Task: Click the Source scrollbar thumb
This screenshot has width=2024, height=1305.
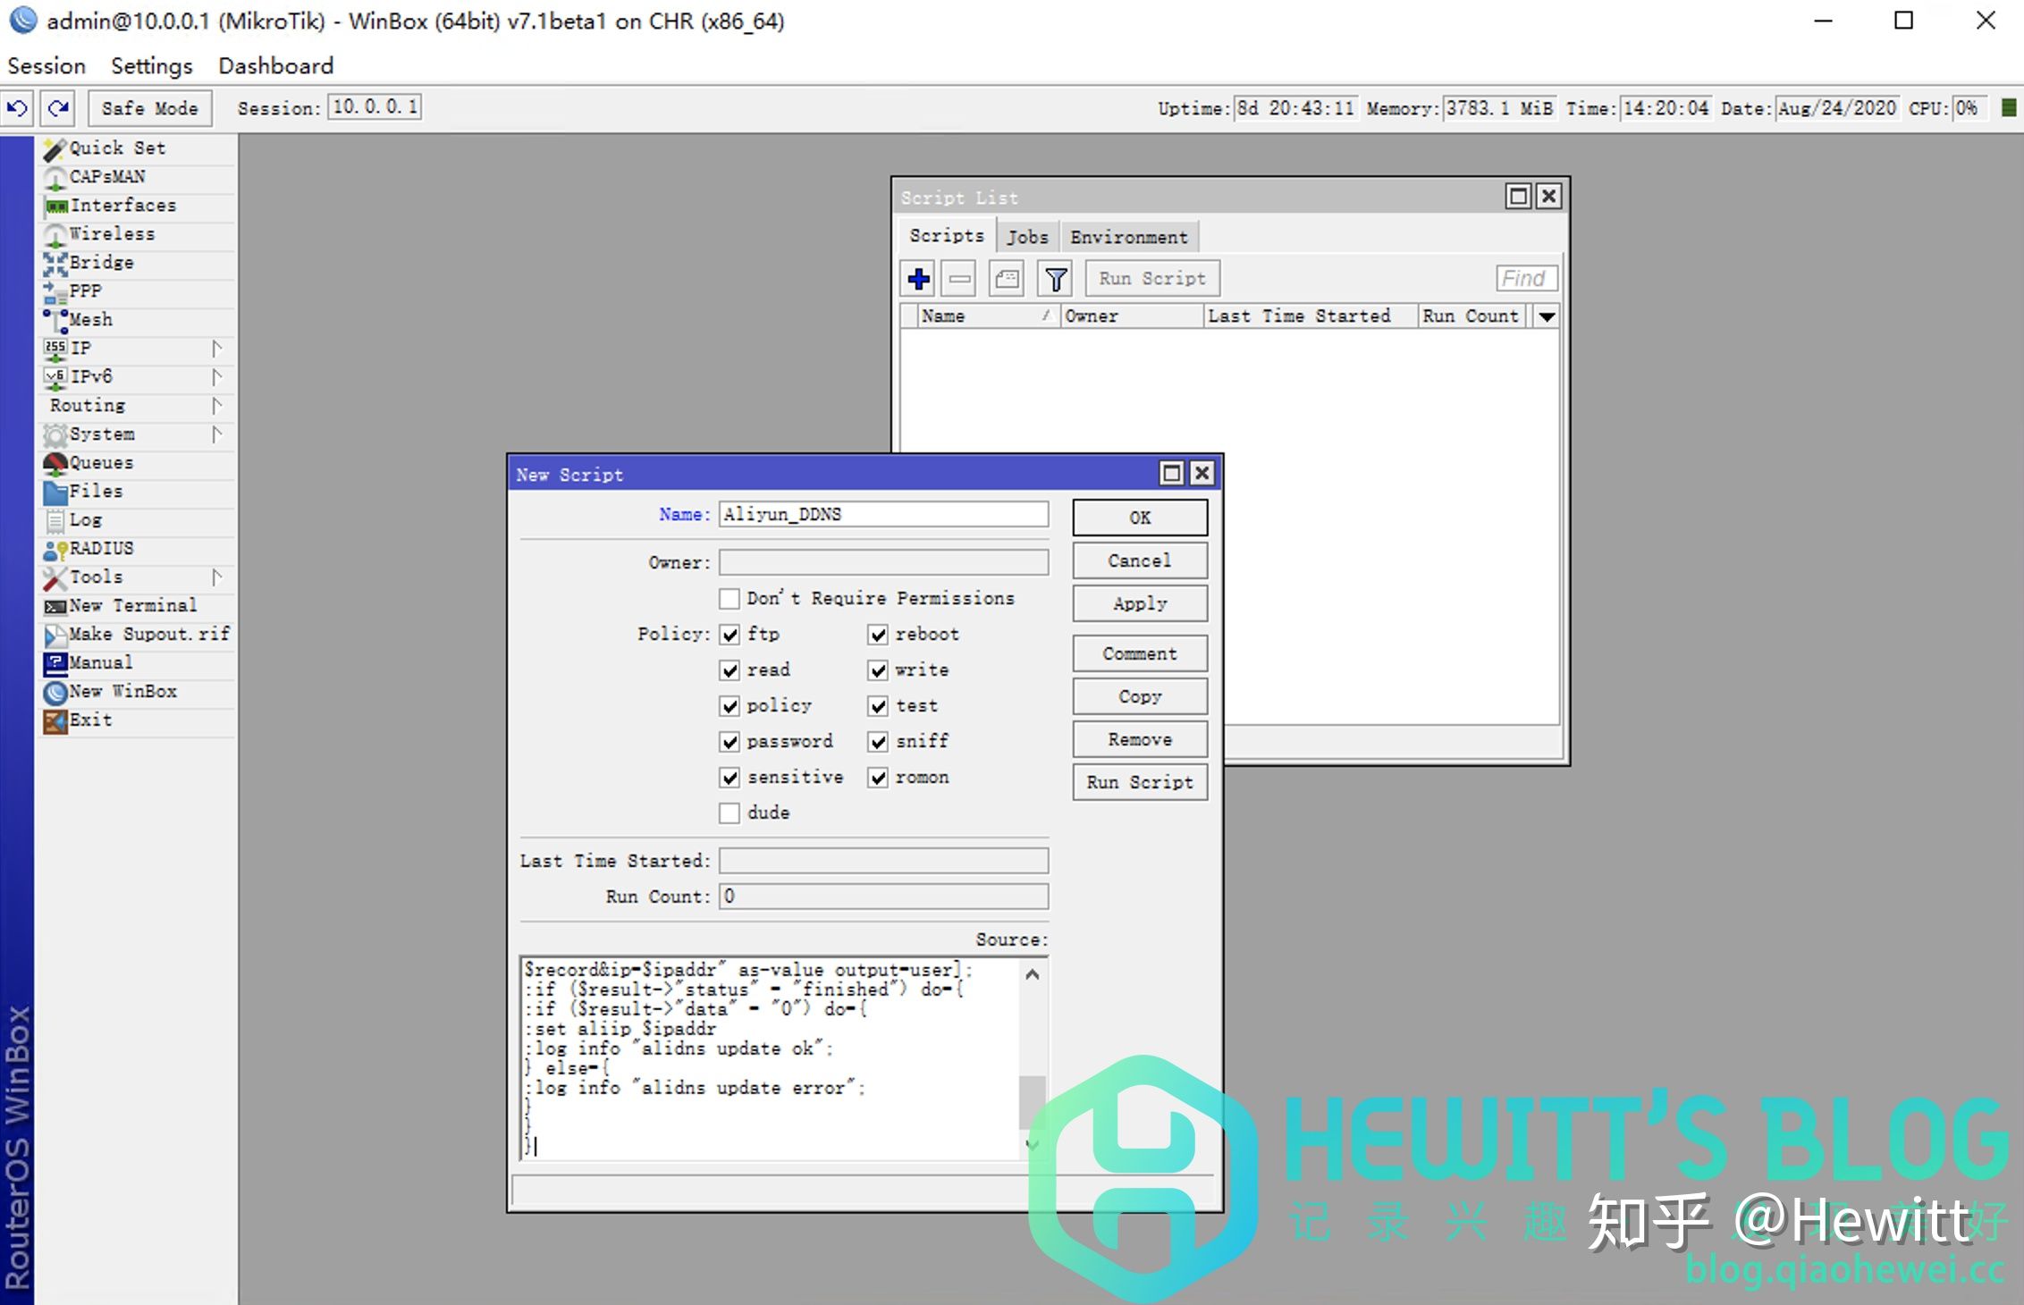Action: [x=1033, y=1102]
